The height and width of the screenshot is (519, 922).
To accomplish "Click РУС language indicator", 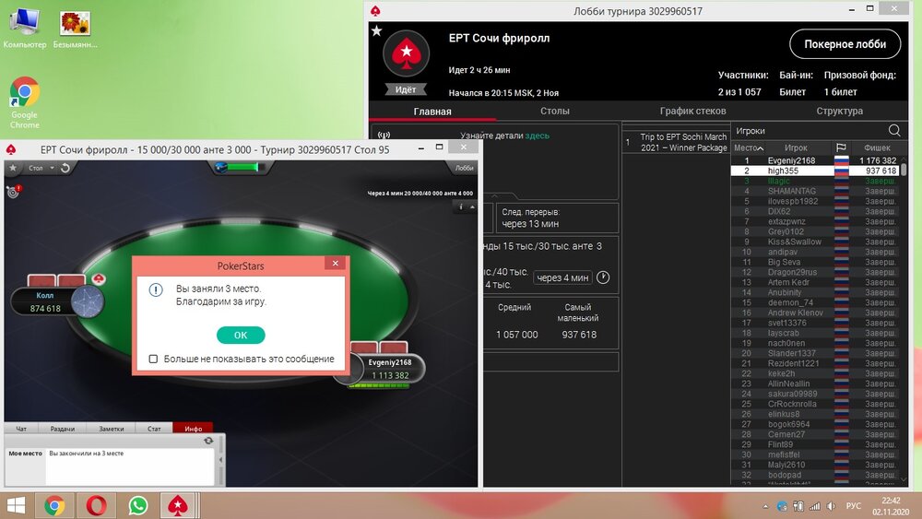I will click(853, 506).
